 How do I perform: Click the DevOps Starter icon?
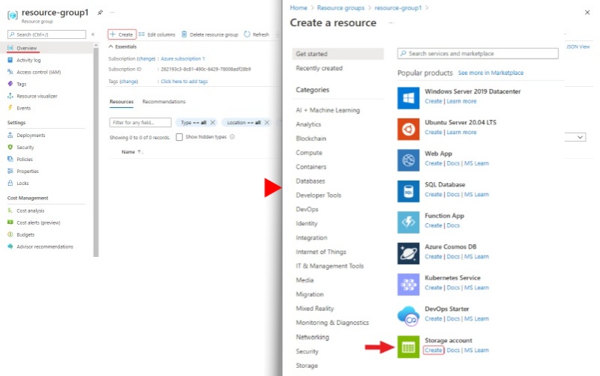point(408,316)
